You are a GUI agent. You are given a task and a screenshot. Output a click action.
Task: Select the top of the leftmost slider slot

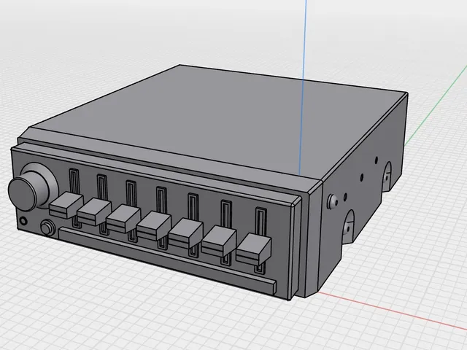[x=74, y=181]
